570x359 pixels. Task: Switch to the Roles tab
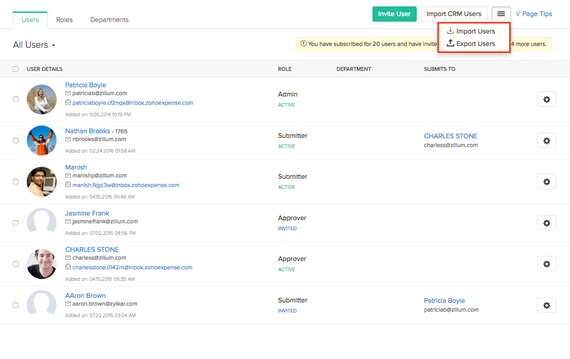[64, 20]
